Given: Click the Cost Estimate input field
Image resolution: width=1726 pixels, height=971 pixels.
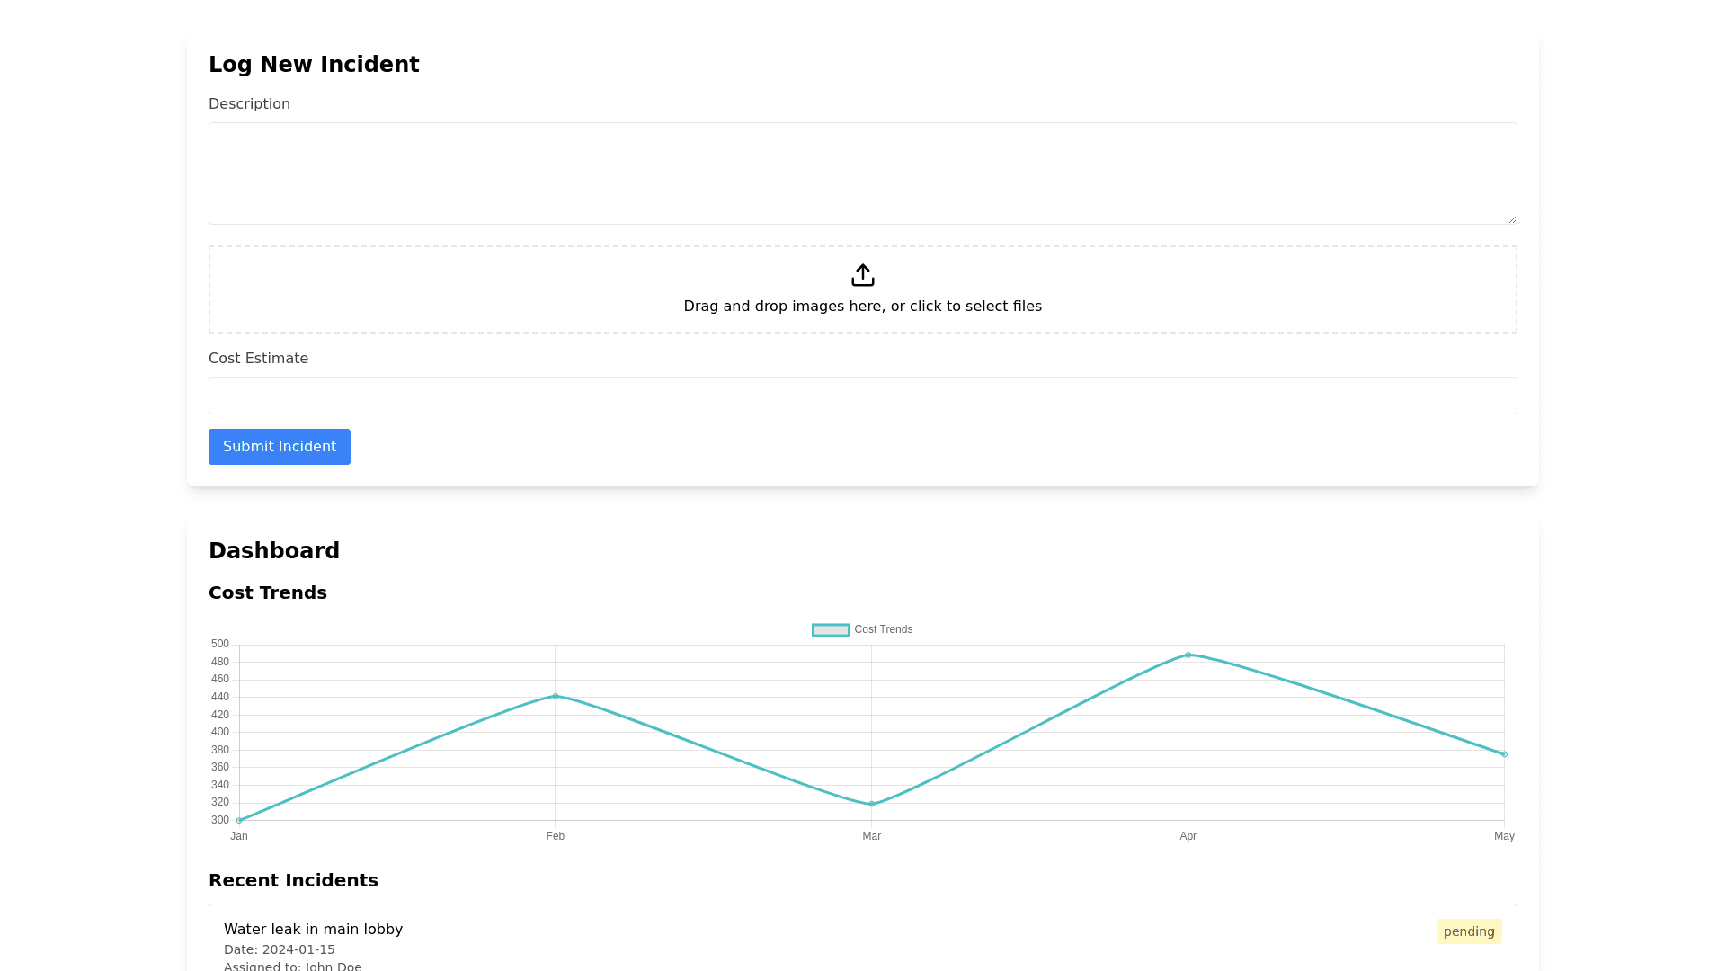Looking at the screenshot, I should 862,396.
